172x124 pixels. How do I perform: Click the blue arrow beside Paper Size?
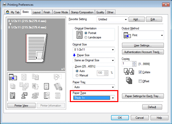74,55
